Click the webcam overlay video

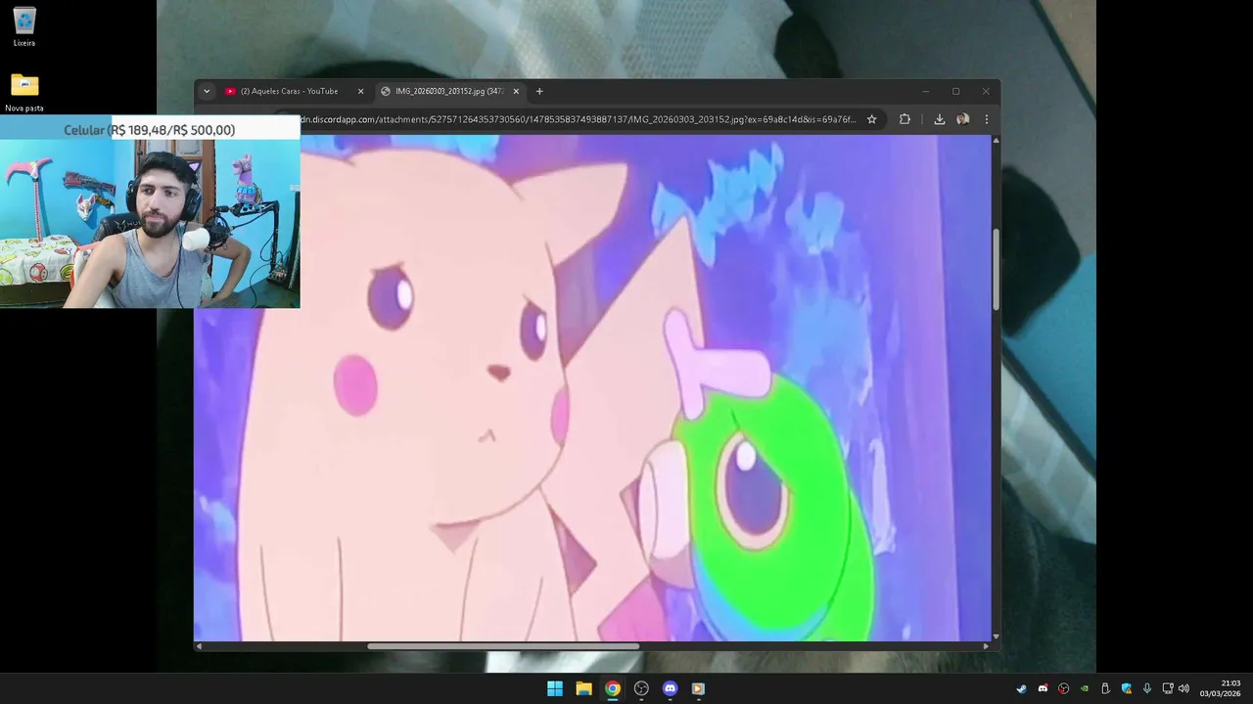pos(150,224)
